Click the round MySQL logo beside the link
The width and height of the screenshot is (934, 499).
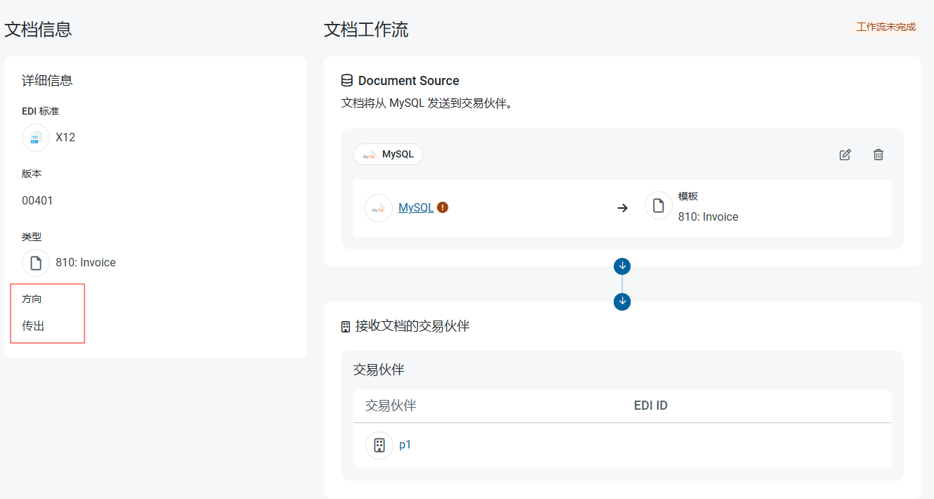click(x=379, y=208)
